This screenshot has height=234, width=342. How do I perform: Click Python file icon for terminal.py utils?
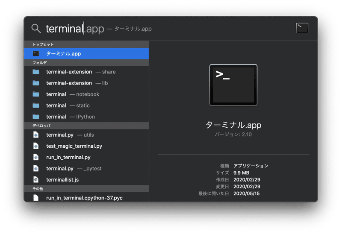coord(36,135)
